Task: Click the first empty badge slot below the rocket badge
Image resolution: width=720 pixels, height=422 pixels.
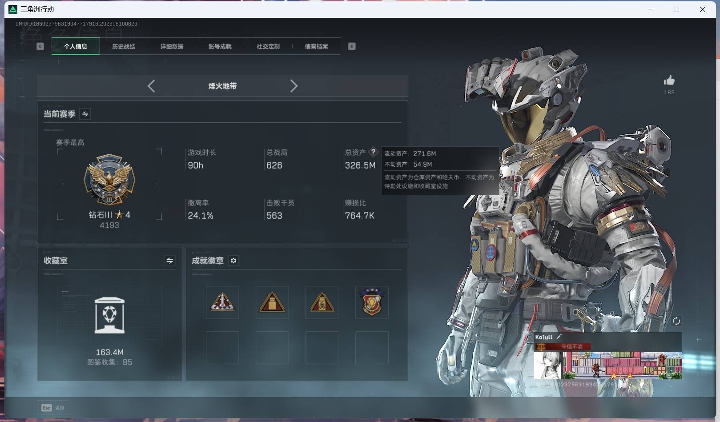Action: click(x=222, y=348)
